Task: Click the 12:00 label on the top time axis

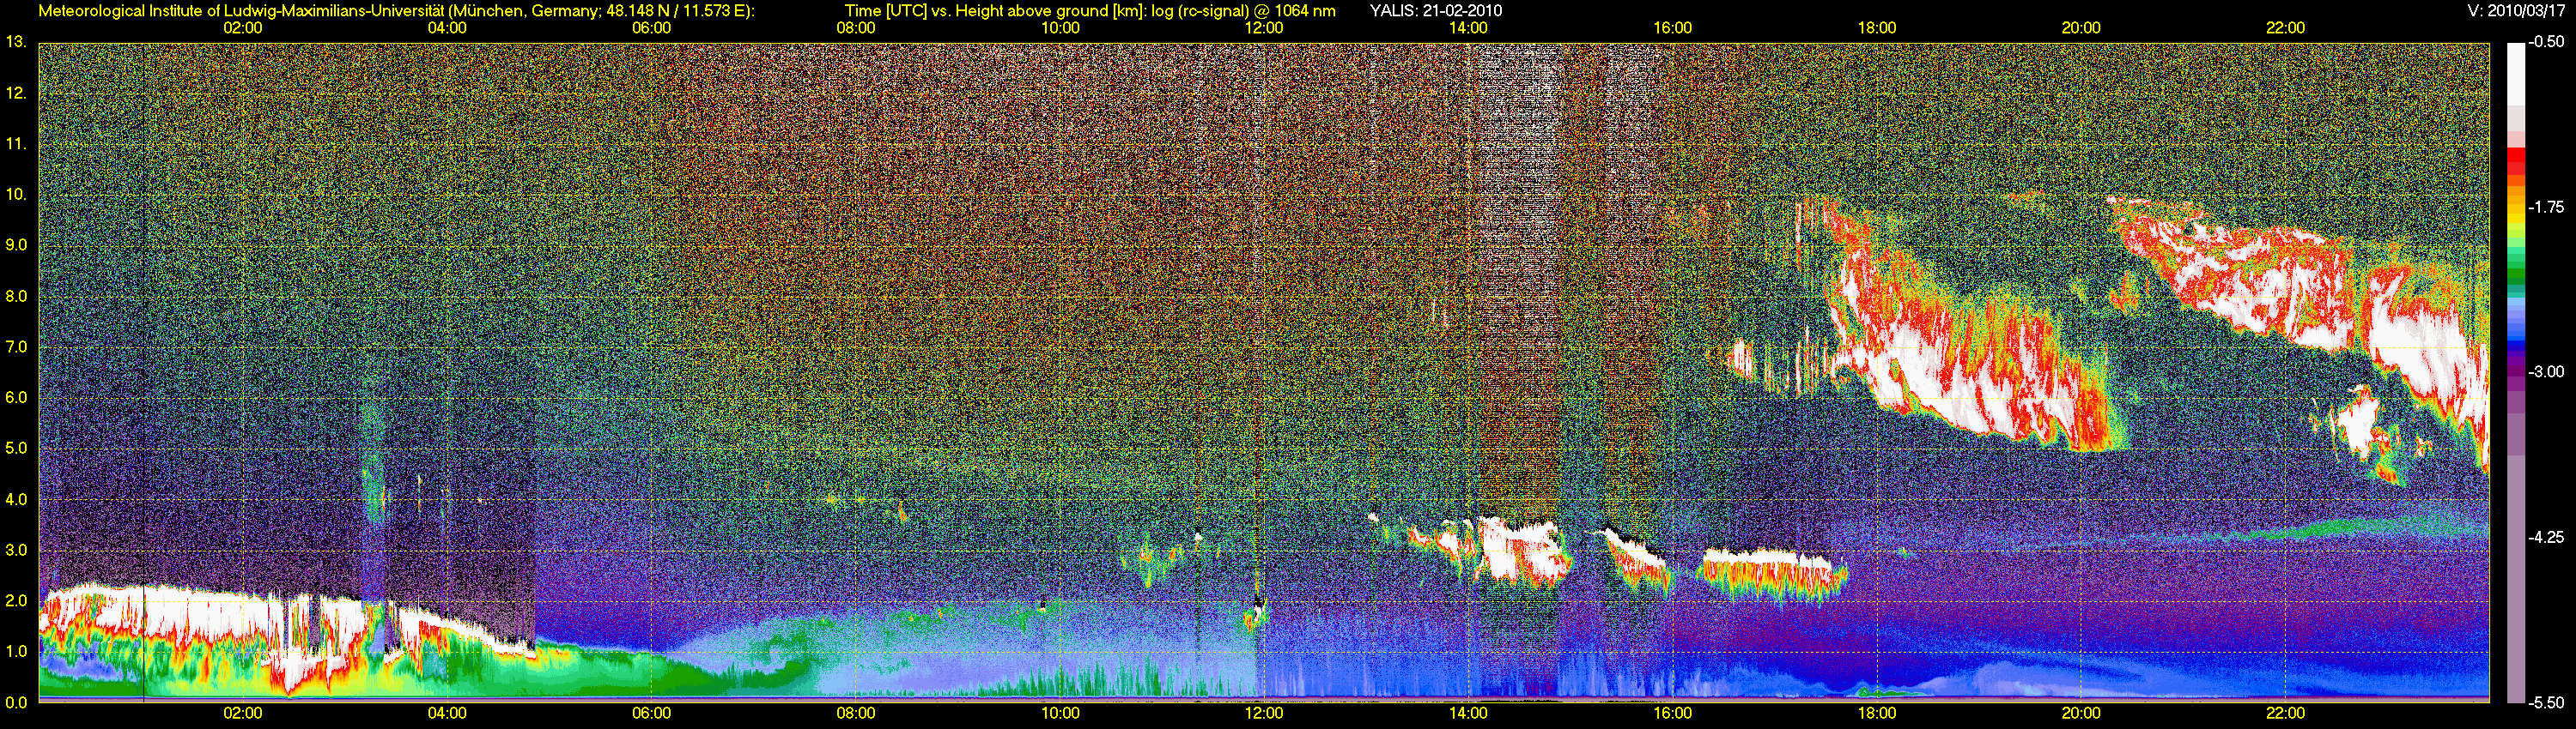Action: coord(1264,28)
